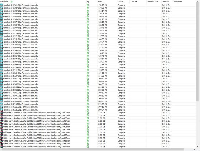The image size is (200, 151).
Task: Click the queue icon for Shadow.of.War part13.rar
Action: (x=88, y=147)
